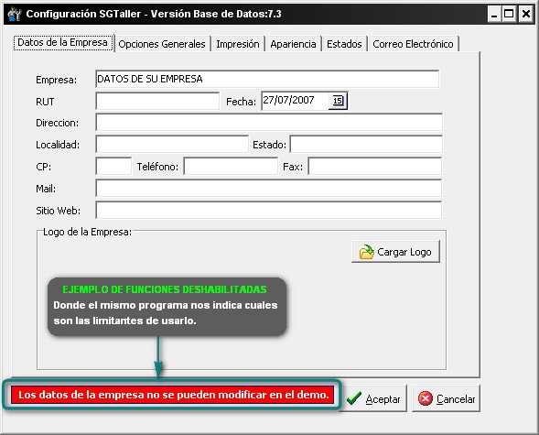Open the Impresión tab
Image resolution: width=539 pixels, height=435 pixels.
pyautogui.click(x=238, y=44)
